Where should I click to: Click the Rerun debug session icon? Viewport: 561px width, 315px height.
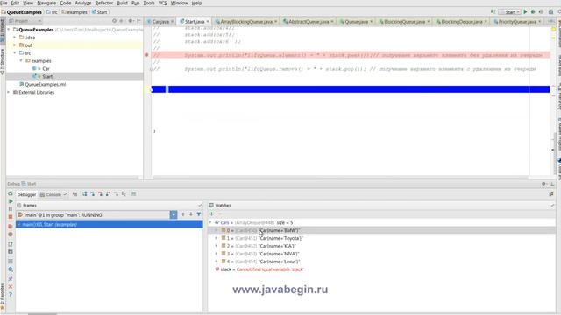pos(11,193)
